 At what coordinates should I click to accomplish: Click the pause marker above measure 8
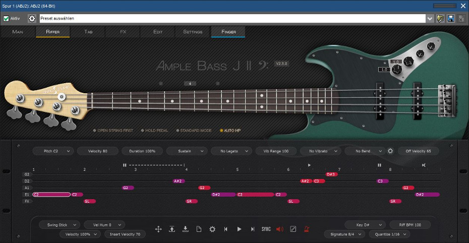[x=379, y=165]
